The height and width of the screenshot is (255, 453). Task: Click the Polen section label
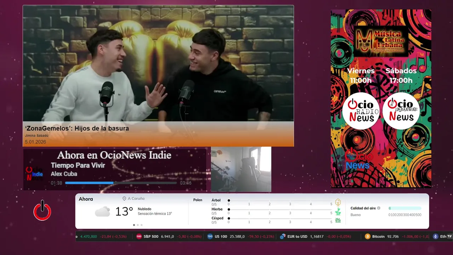198,200
